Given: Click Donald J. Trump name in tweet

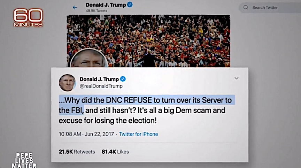Looking at the screenshot, I should coord(99,79).
